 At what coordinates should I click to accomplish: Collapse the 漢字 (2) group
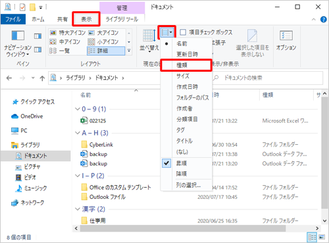[77, 209]
